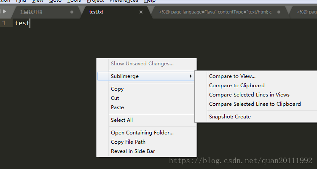
Task: Click the tab scroll right arrow
Action: [x=5, y=11]
